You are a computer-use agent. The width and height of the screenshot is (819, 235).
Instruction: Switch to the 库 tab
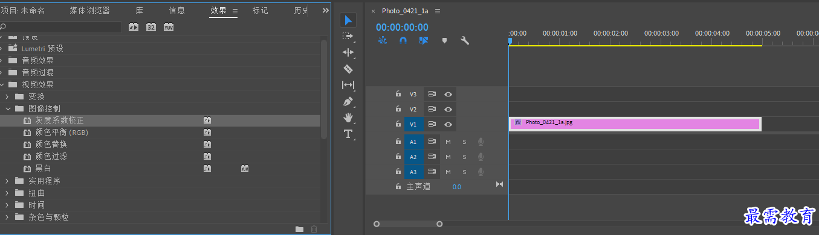(140, 11)
